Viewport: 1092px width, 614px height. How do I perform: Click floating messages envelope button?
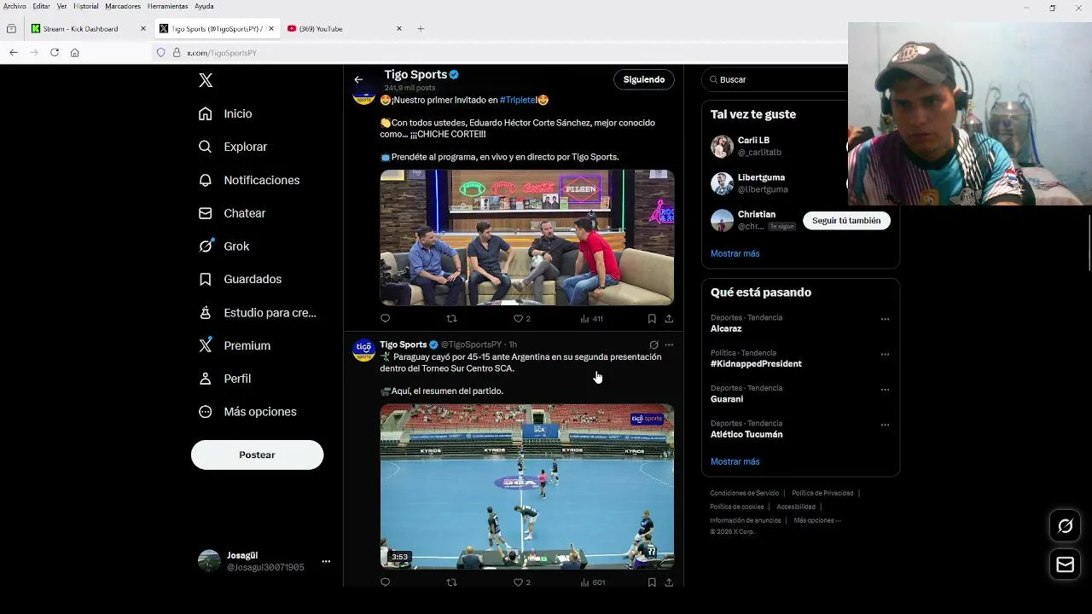[x=1066, y=565]
